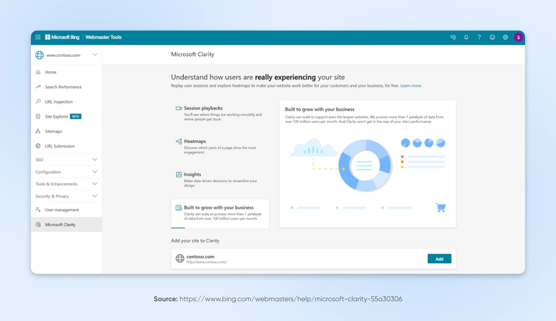
Task: Select the Insights feature tab
Action: [220, 180]
